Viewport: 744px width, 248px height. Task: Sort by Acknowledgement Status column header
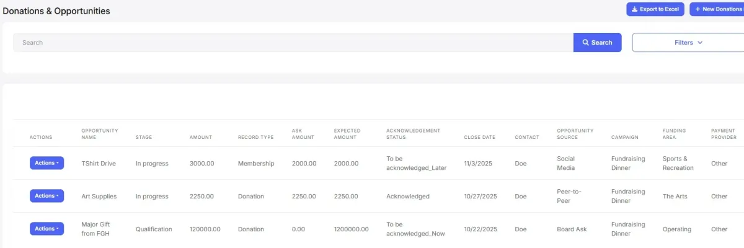pyautogui.click(x=414, y=134)
